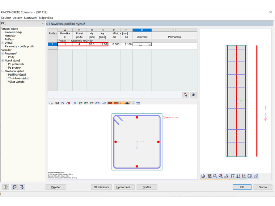Select Podélná výztuž tree item
The height and width of the screenshot is (206, 275).
tap(17, 74)
